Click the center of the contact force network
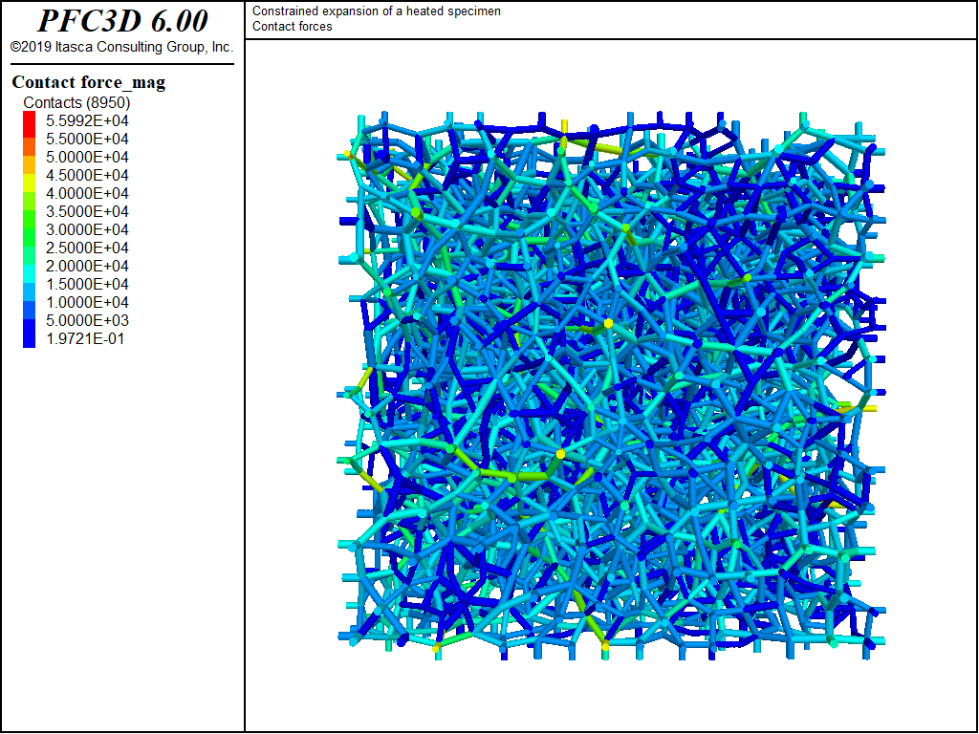Viewport: 979px width, 734px height. [x=611, y=386]
